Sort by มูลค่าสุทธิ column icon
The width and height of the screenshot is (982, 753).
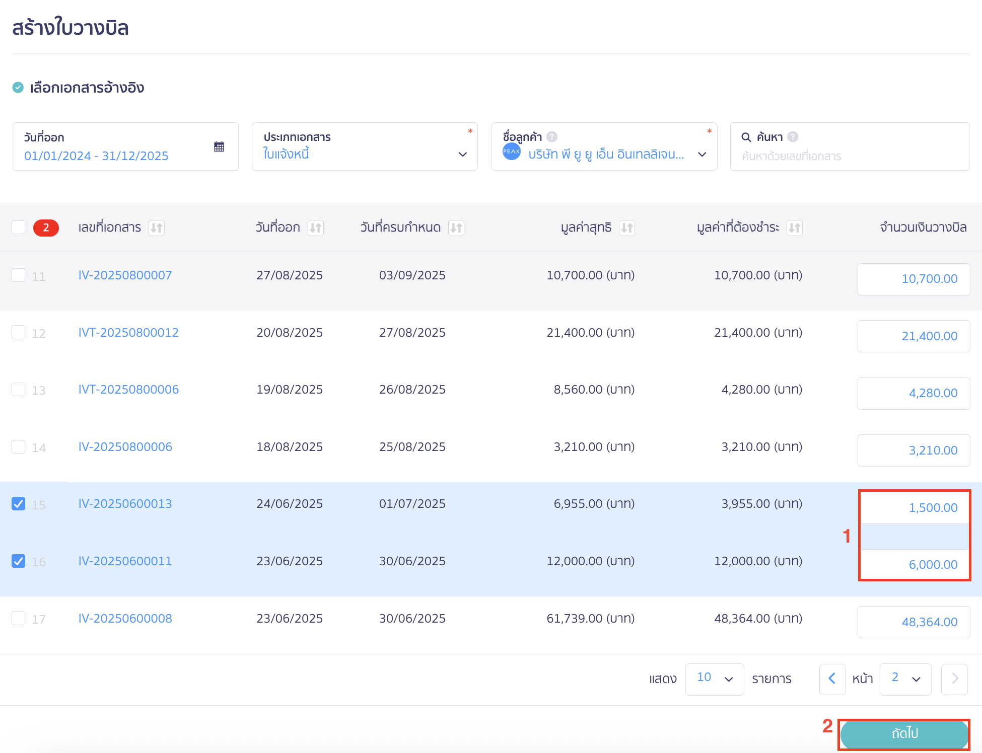[627, 228]
